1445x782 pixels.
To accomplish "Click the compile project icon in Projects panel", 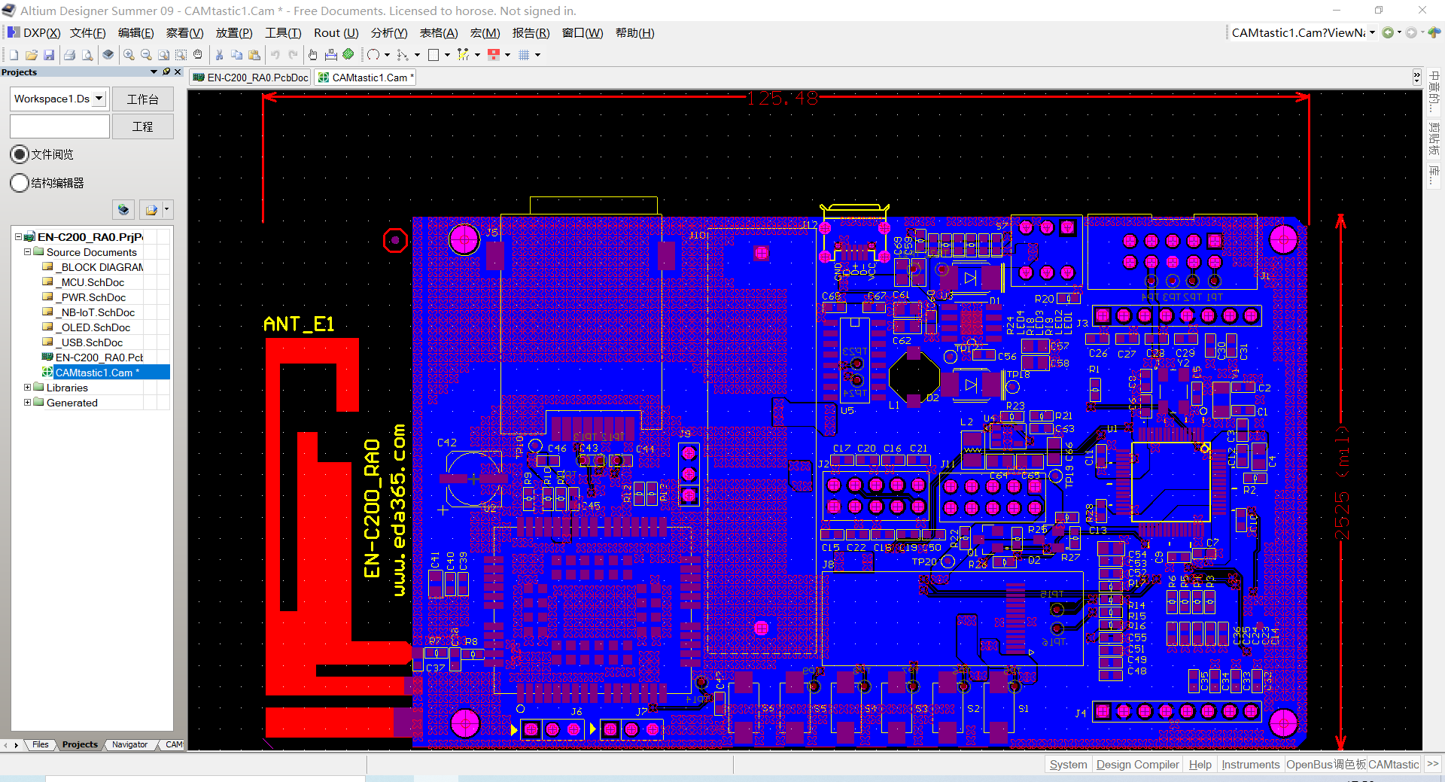I will click(x=123, y=210).
